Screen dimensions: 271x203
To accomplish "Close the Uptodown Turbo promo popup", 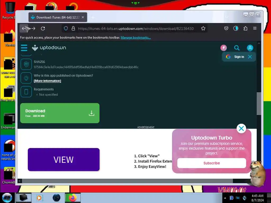I will (x=241, y=128).
